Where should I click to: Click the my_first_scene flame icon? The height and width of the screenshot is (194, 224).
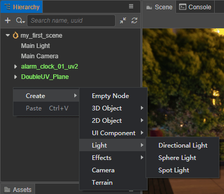[x=15, y=35]
